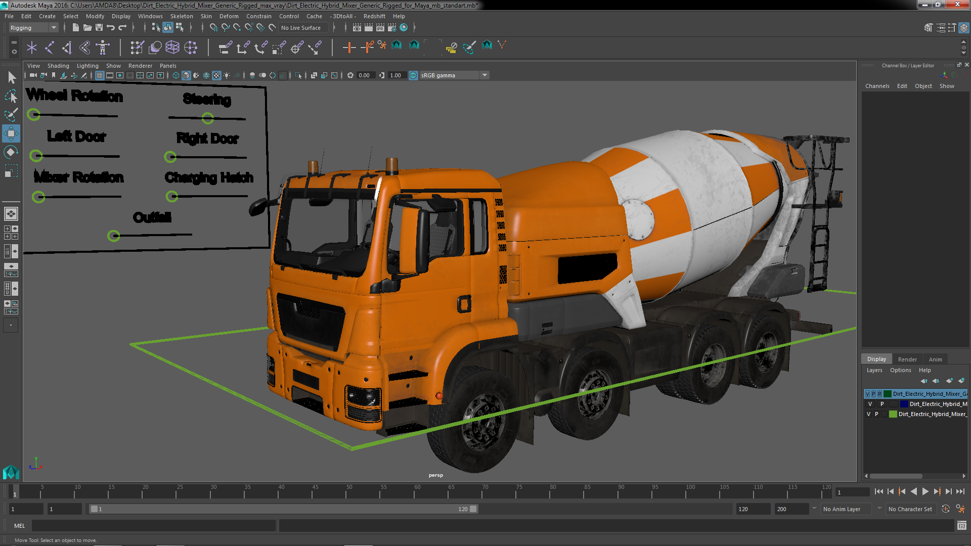The height and width of the screenshot is (546, 971).
Task: Toggle the viewport grid display button
Action: click(x=100, y=75)
